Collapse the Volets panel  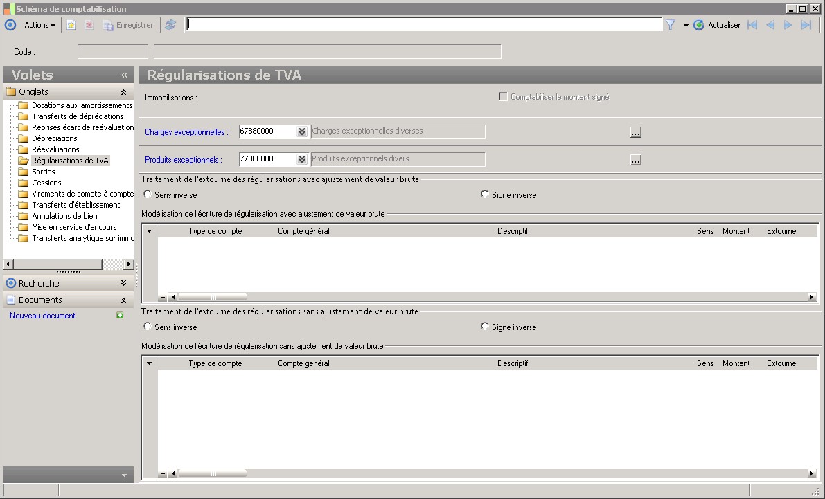[124, 75]
